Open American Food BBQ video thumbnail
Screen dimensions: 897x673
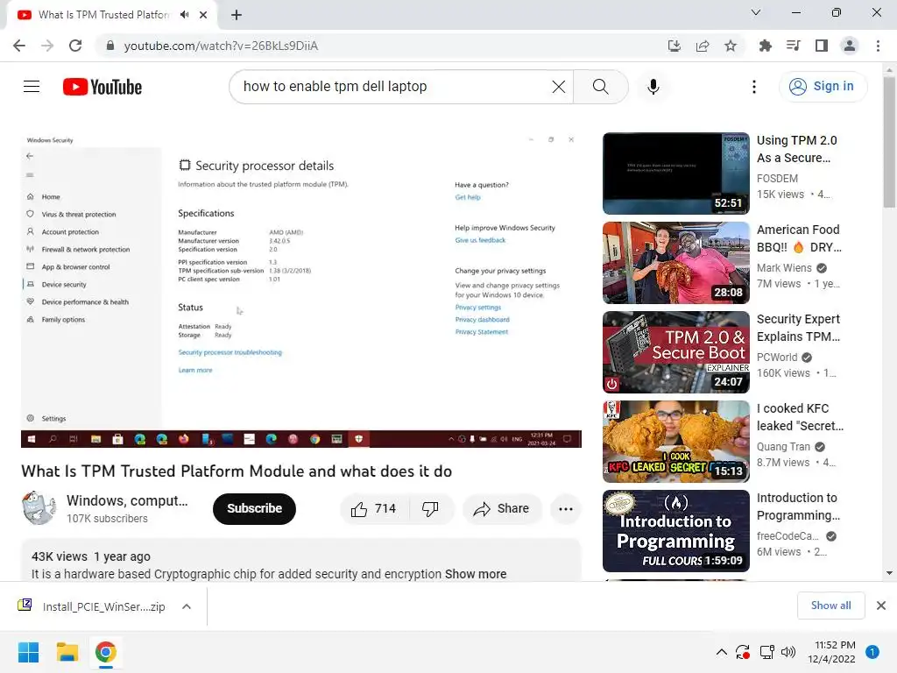(x=676, y=263)
